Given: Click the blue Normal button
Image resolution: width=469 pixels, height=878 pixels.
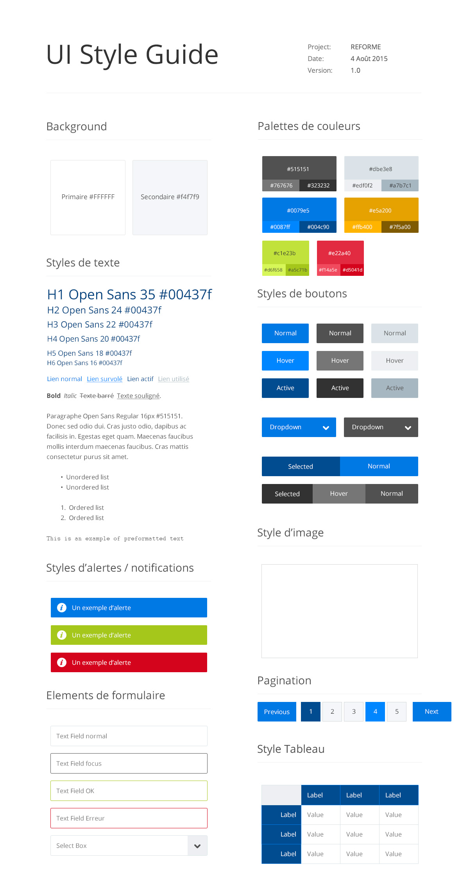Looking at the screenshot, I should (285, 333).
